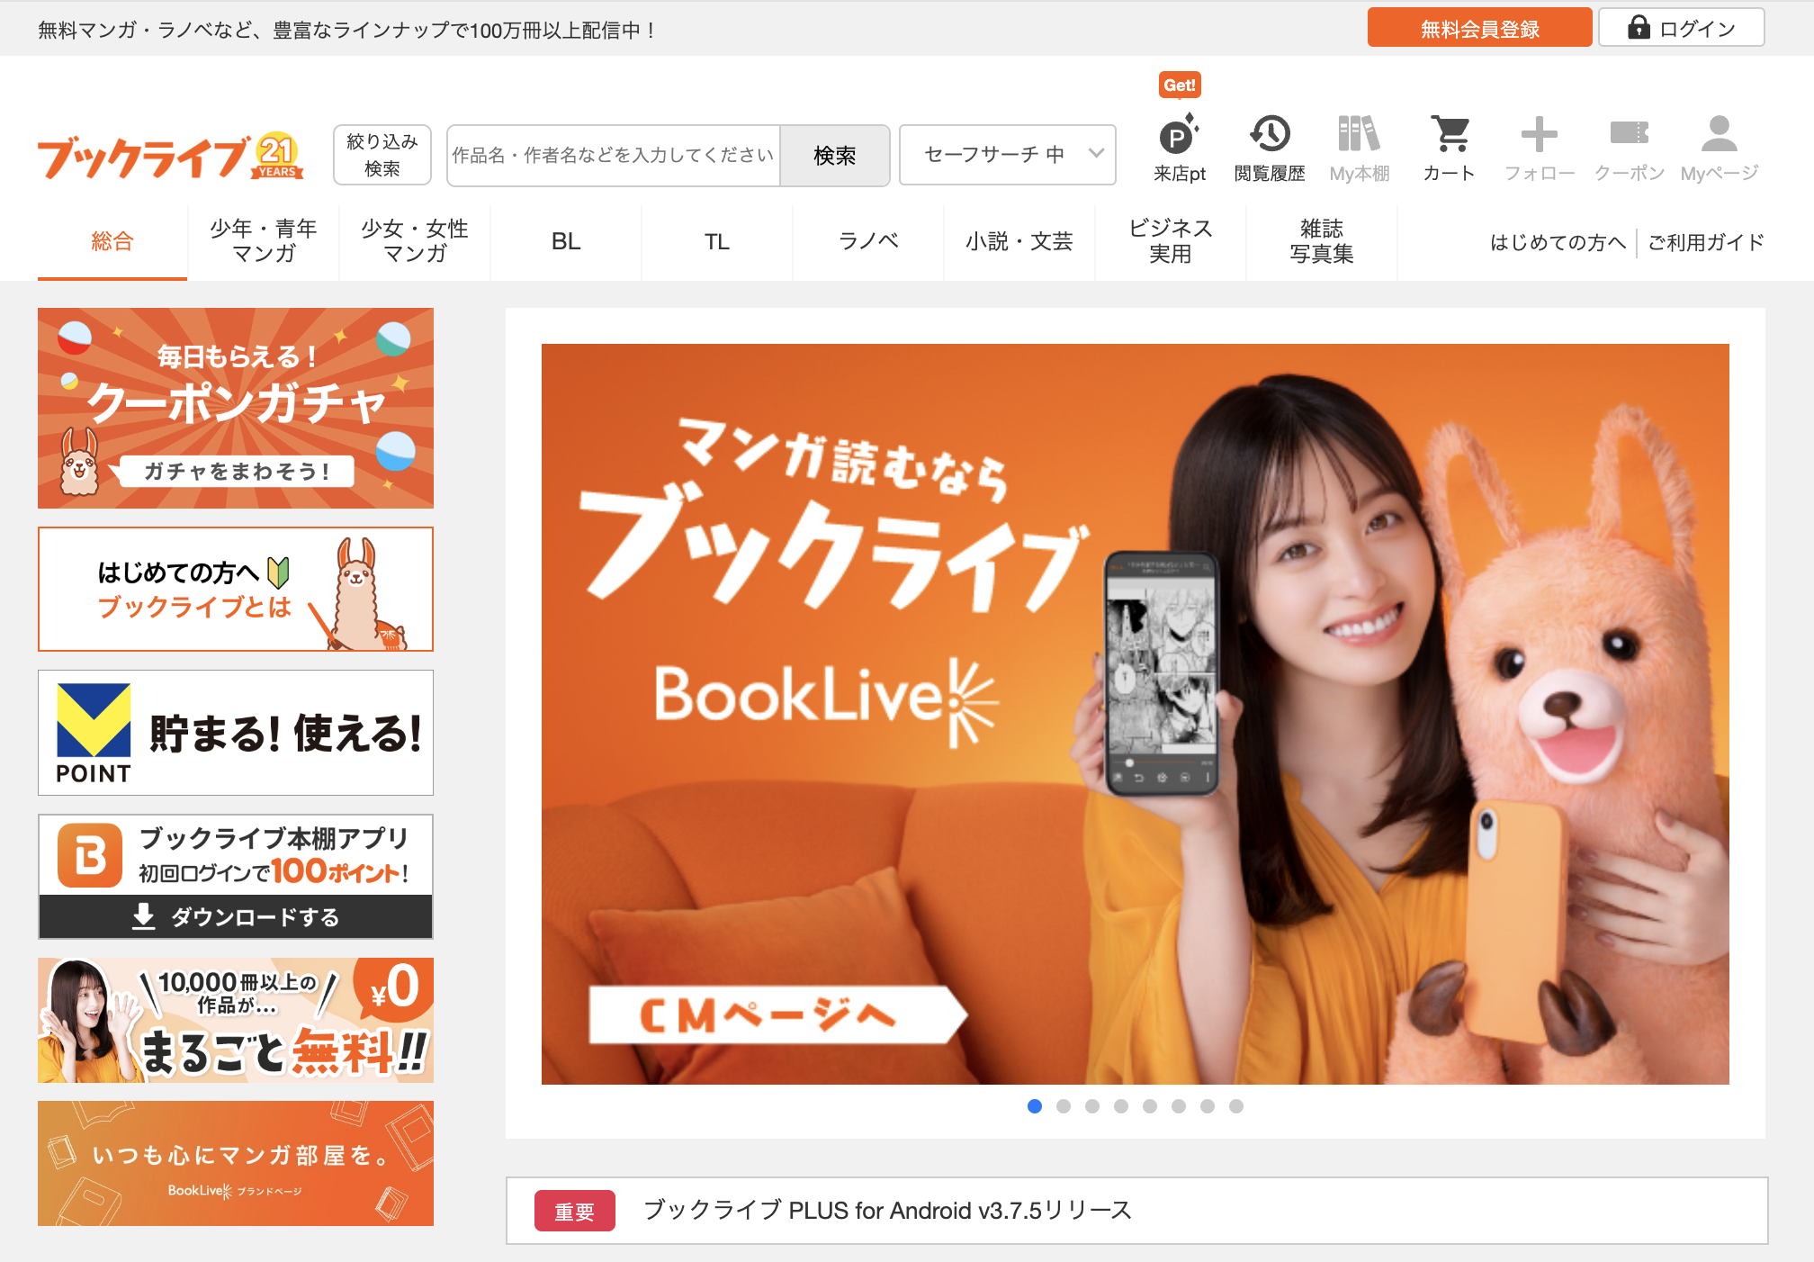1814x1262 pixels.
Task: Select the eighth carousel dot
Action: pyautogui.click(x=1236, y=1106)
